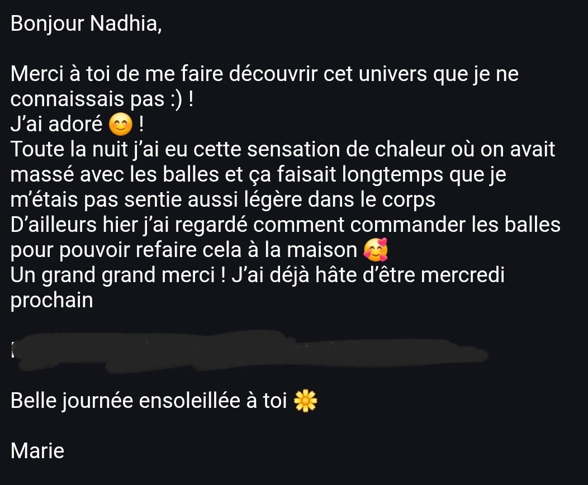Click the phrase "Un grand grand merci"

point(112,275)
